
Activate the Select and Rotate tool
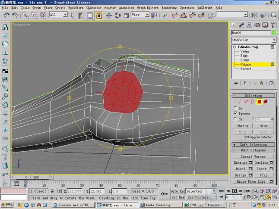click(x=117, y=16)
